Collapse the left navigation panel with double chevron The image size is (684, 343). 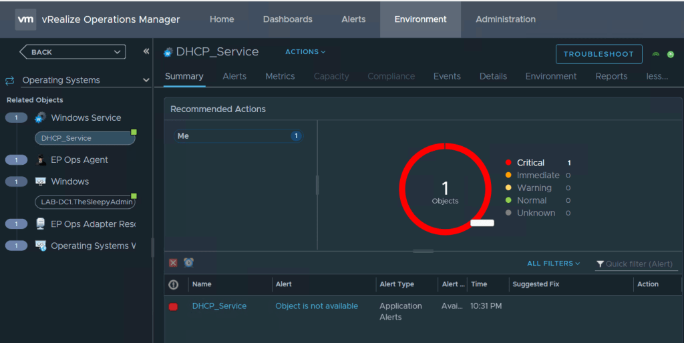point(146,52)
